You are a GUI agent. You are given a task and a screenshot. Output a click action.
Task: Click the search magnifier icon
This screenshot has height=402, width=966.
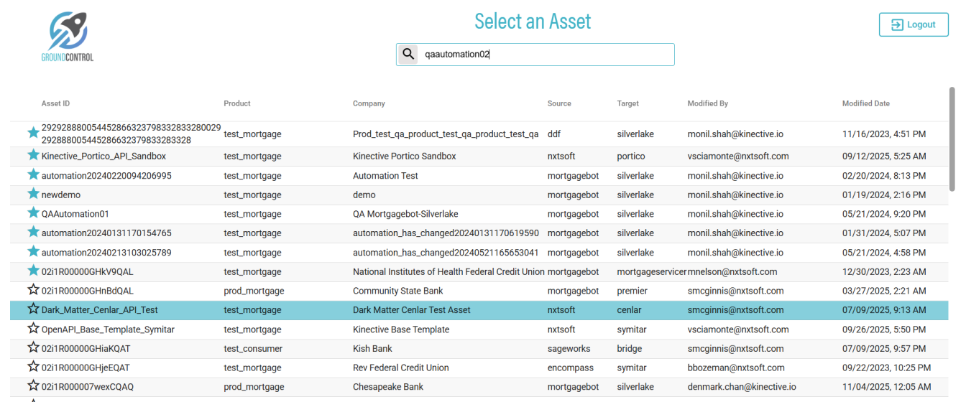[408, 55]
